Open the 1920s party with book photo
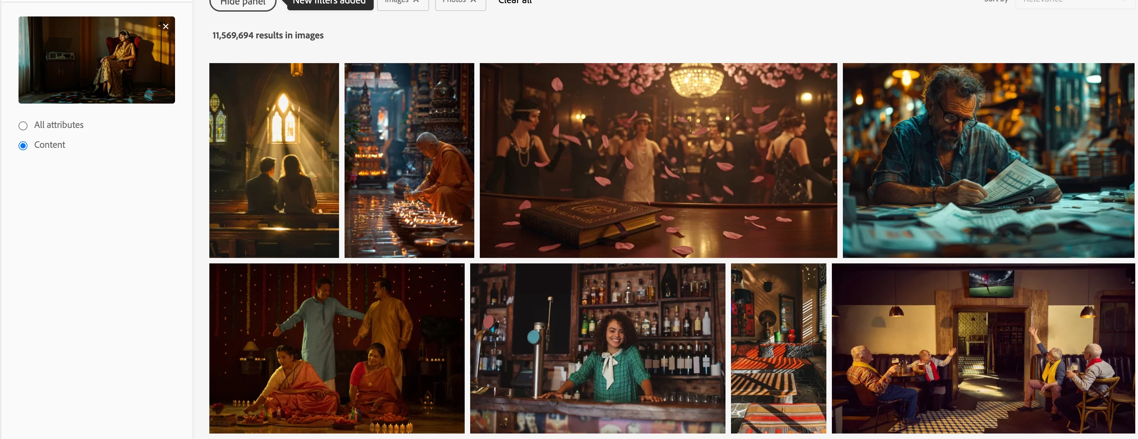 point(658,160)
